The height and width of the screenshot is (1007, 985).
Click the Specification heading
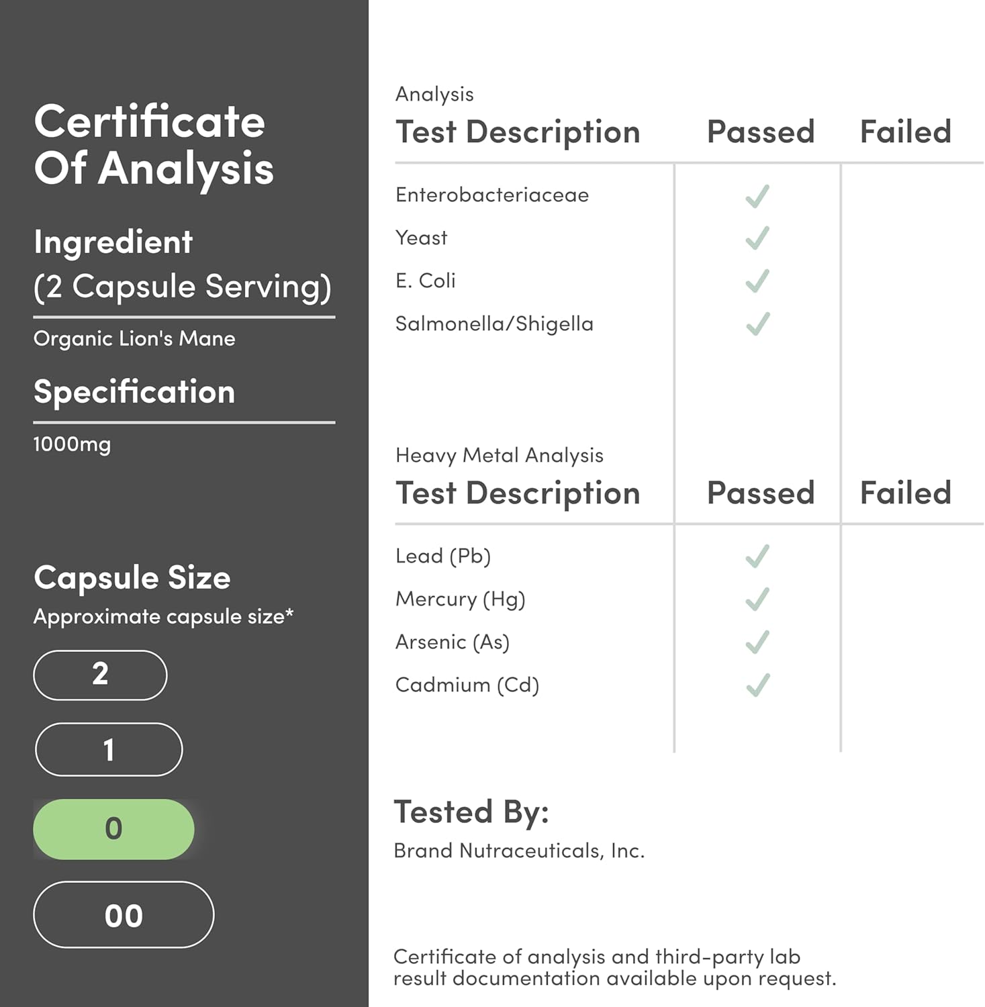tap(134, 391)
